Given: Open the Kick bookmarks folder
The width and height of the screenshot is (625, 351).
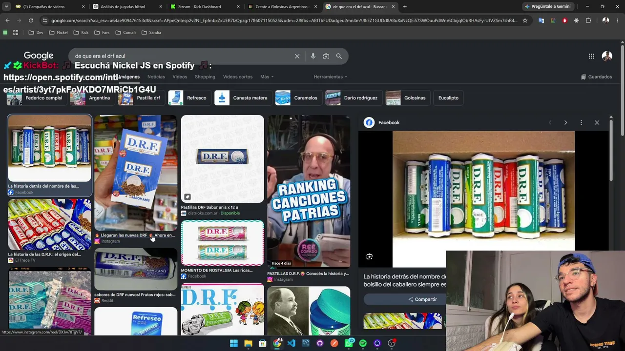Looking at the screenshot, I should [81, 33].
